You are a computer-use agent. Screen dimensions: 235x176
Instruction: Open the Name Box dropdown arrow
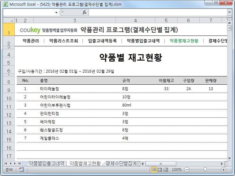click(56, 13)
